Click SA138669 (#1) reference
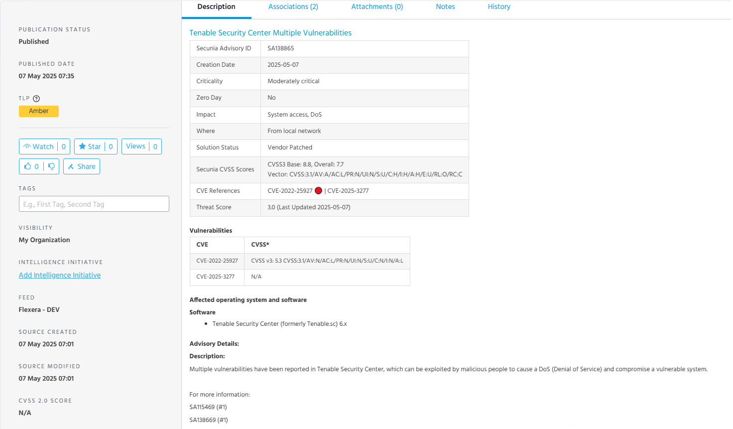This screenshot has height=429, width=733. 209,420
